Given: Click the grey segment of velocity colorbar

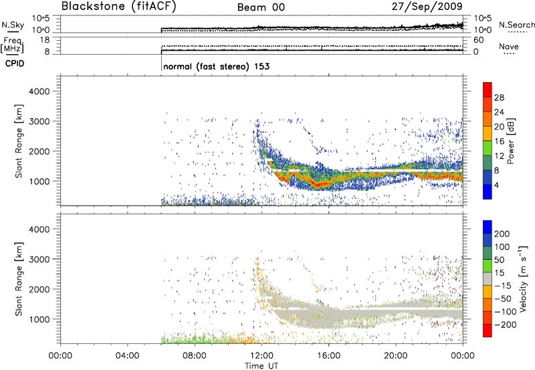Looking at the screenshot, I should [488, 279].
